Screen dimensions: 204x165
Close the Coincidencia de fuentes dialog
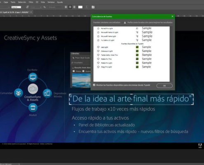(172, 16)
